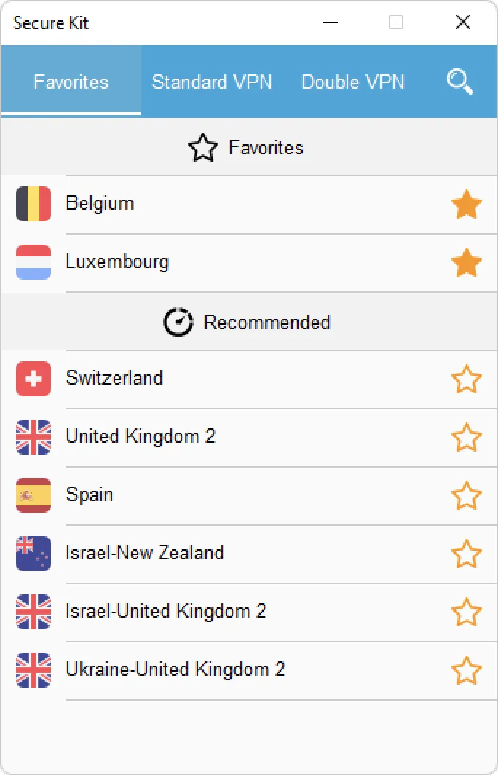Switch to the Standard VPN tab
Image resolution: width=498 pixels, height=775 pixels.
212,82
